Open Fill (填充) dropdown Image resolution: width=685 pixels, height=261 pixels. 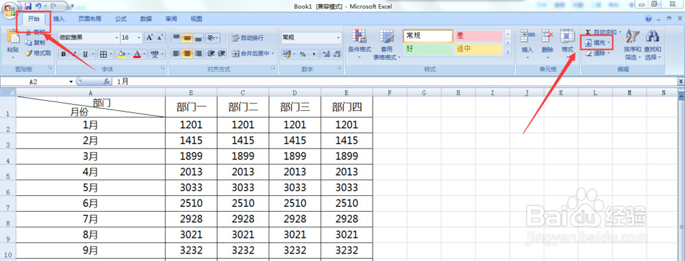597,43
